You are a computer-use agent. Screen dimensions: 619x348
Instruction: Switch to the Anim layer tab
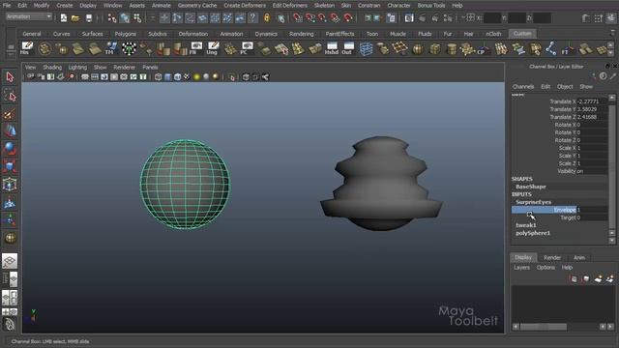point(579,258)
